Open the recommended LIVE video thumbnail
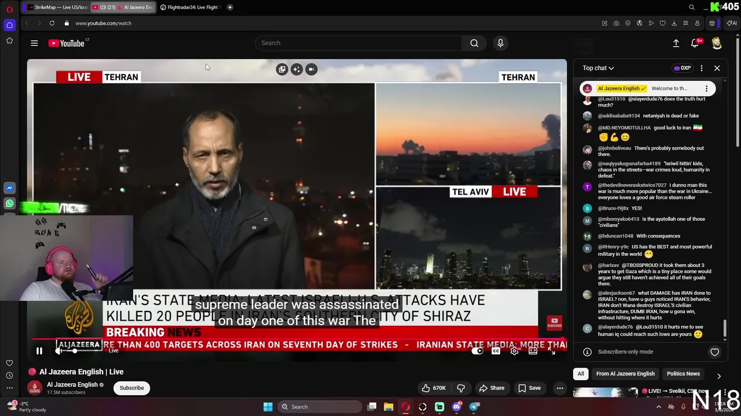The width and height of the screenshot is (741, 416). (x=606, y=392)
